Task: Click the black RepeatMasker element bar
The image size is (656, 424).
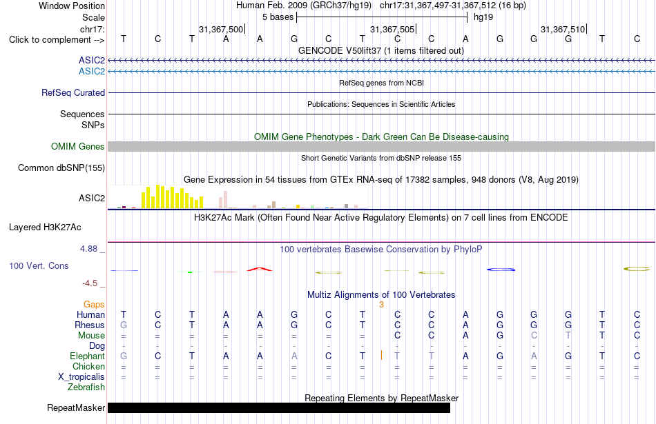Action: point(279,407)
